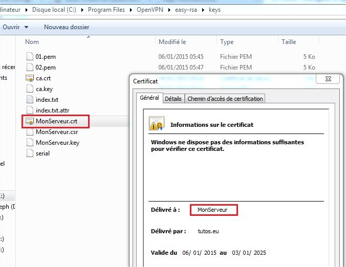
Task: Click the ca.crt certificate icon
Action: point(30,78)
